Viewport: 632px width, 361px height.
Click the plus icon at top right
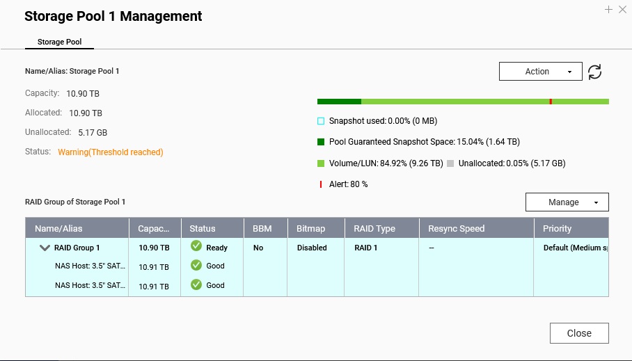point(608,10)
